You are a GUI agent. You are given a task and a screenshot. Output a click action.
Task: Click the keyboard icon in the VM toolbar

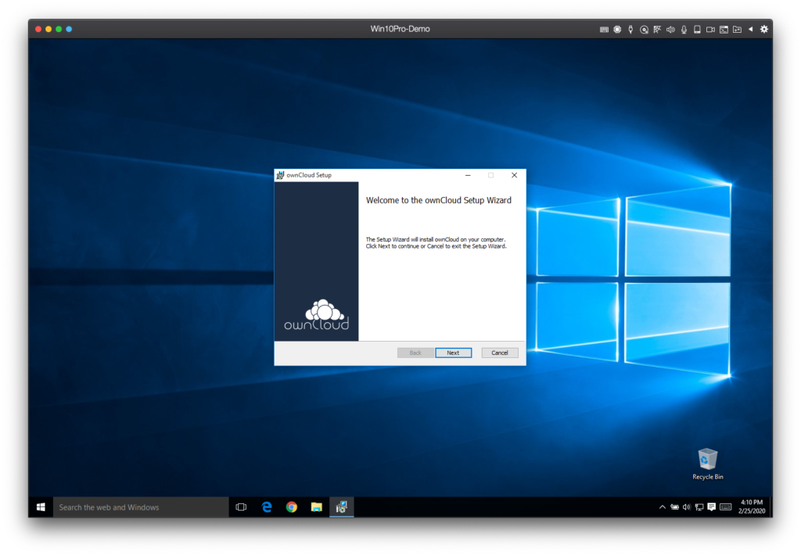pos(604,30)
